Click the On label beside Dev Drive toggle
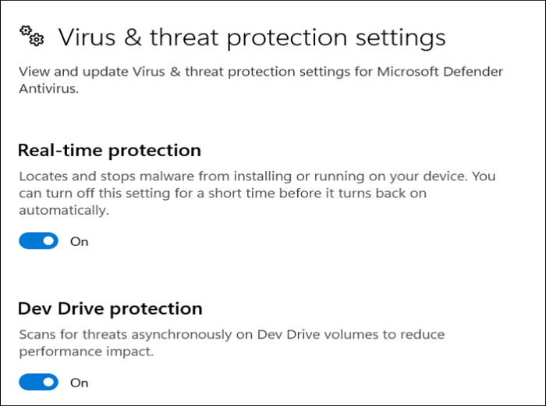546x406 pixels. 80,383
